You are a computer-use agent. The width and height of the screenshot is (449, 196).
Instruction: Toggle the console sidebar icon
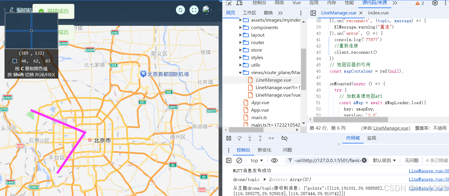[229, 160]
